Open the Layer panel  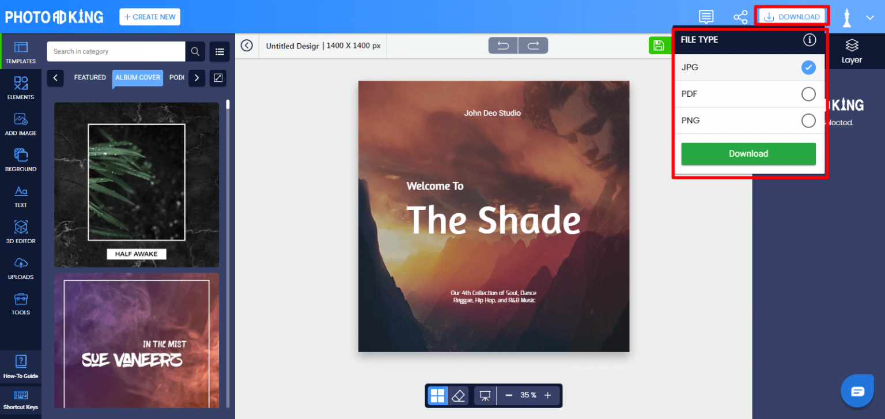click(x=851, y=51)
